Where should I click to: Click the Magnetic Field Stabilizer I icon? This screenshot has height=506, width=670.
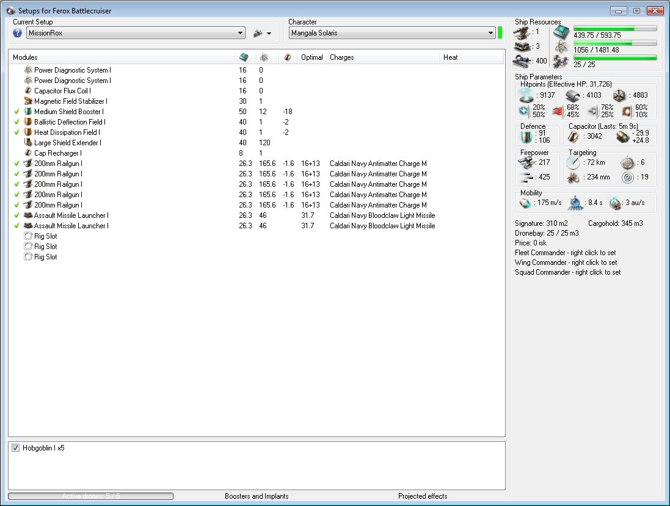coord(28,101)
